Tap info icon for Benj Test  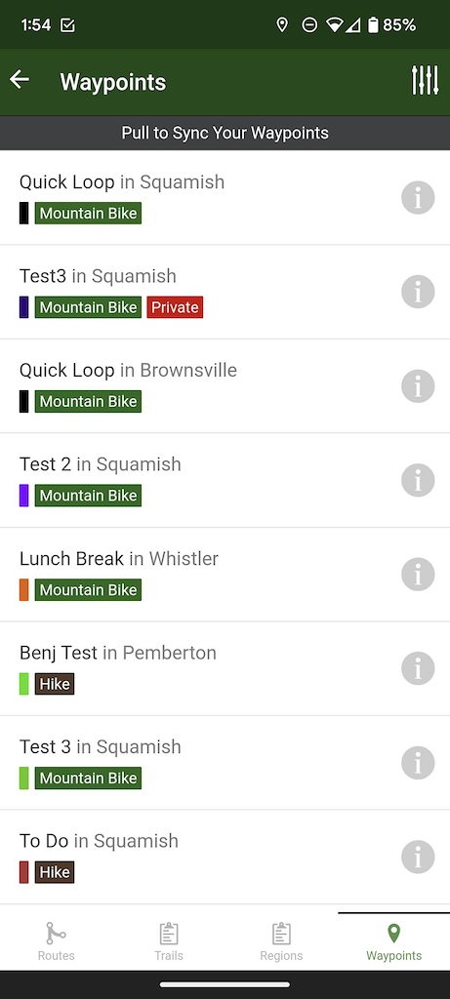(x=418, y=668)
